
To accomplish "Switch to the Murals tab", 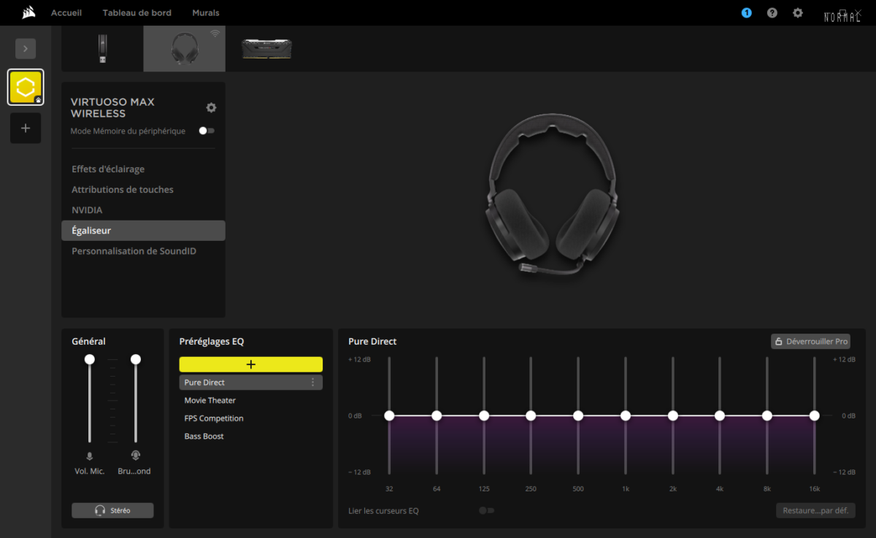I will [x=205, y=12].
